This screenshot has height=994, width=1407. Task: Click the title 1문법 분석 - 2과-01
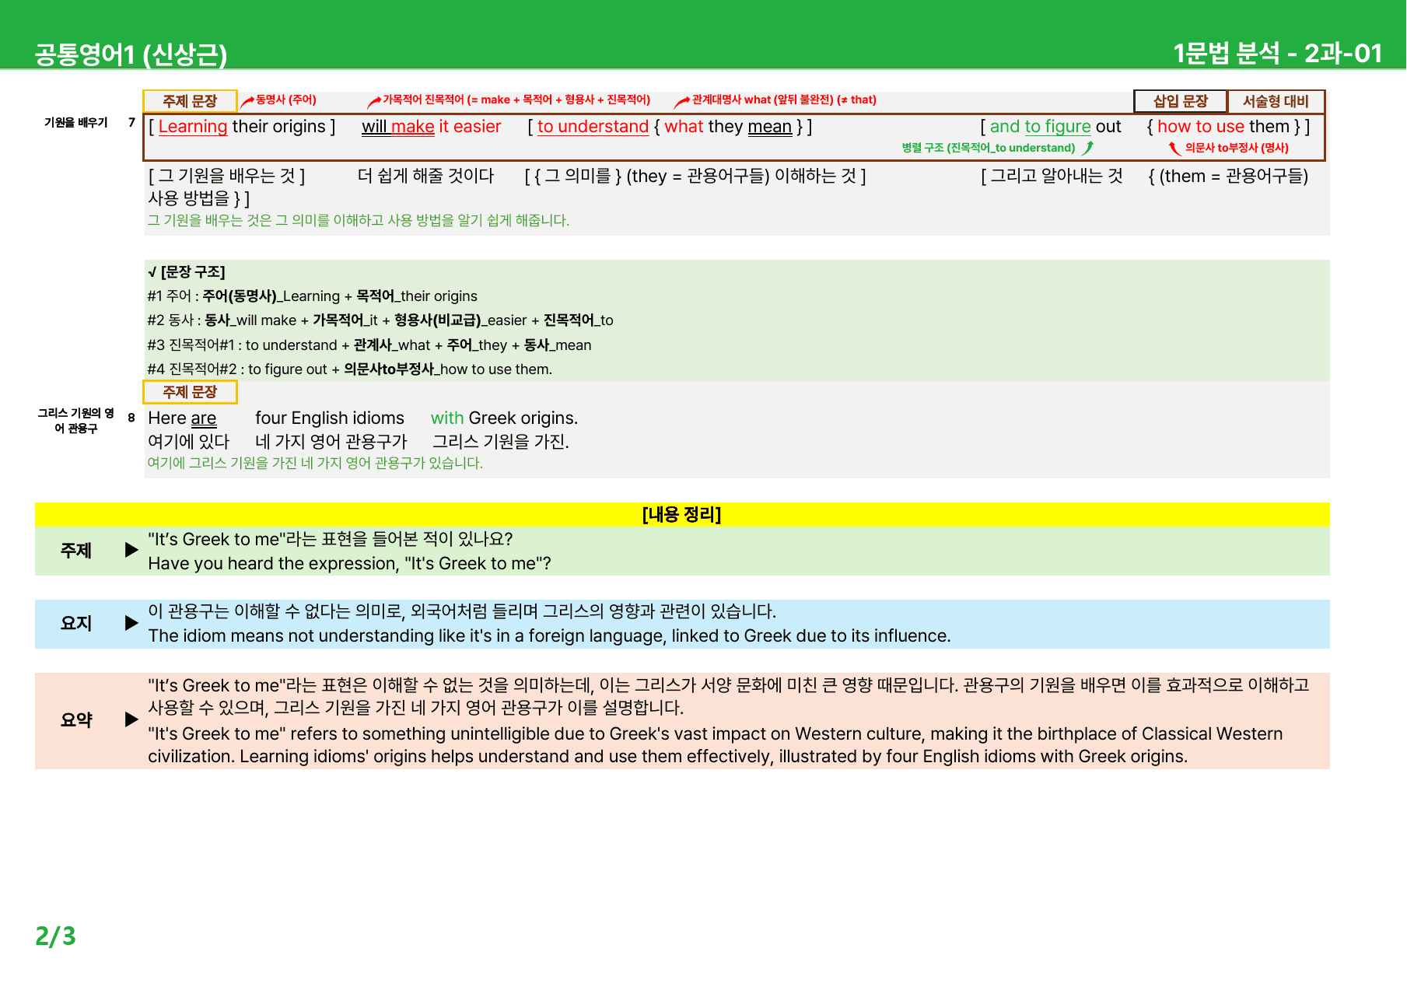pos(1278,54)
